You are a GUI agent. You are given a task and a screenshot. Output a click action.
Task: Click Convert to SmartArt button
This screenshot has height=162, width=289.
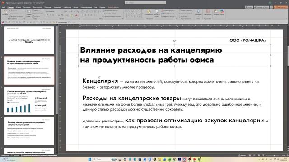tap(112, 17)
